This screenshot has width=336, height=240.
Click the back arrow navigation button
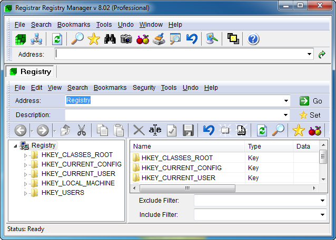(21, 130)
